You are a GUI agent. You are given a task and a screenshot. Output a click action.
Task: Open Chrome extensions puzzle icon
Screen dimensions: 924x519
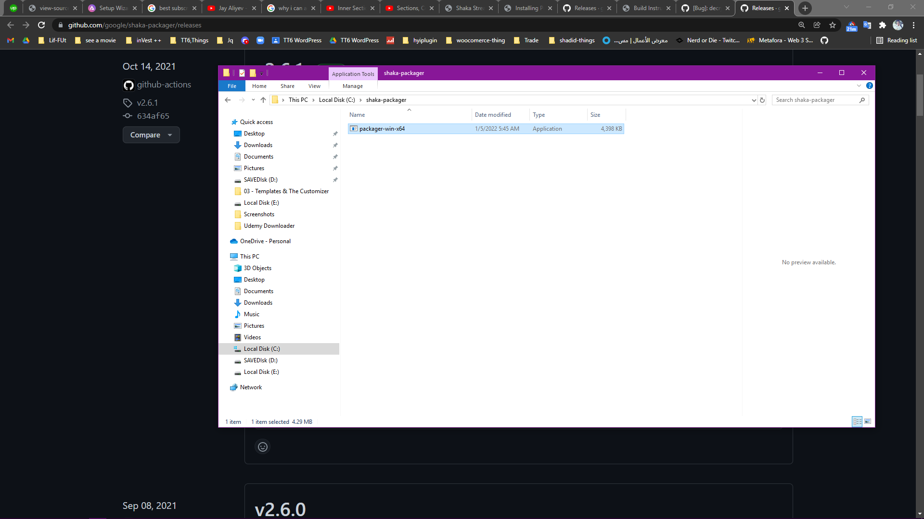point(882,25)
